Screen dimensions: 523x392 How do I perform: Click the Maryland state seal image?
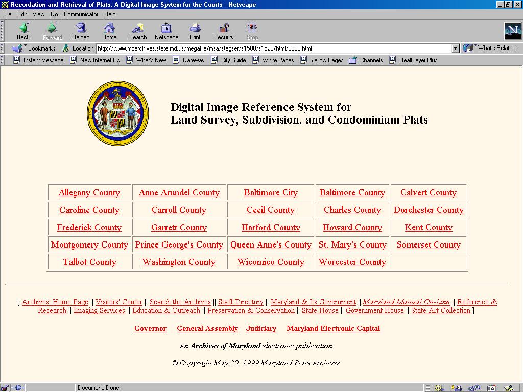(118, 113)
